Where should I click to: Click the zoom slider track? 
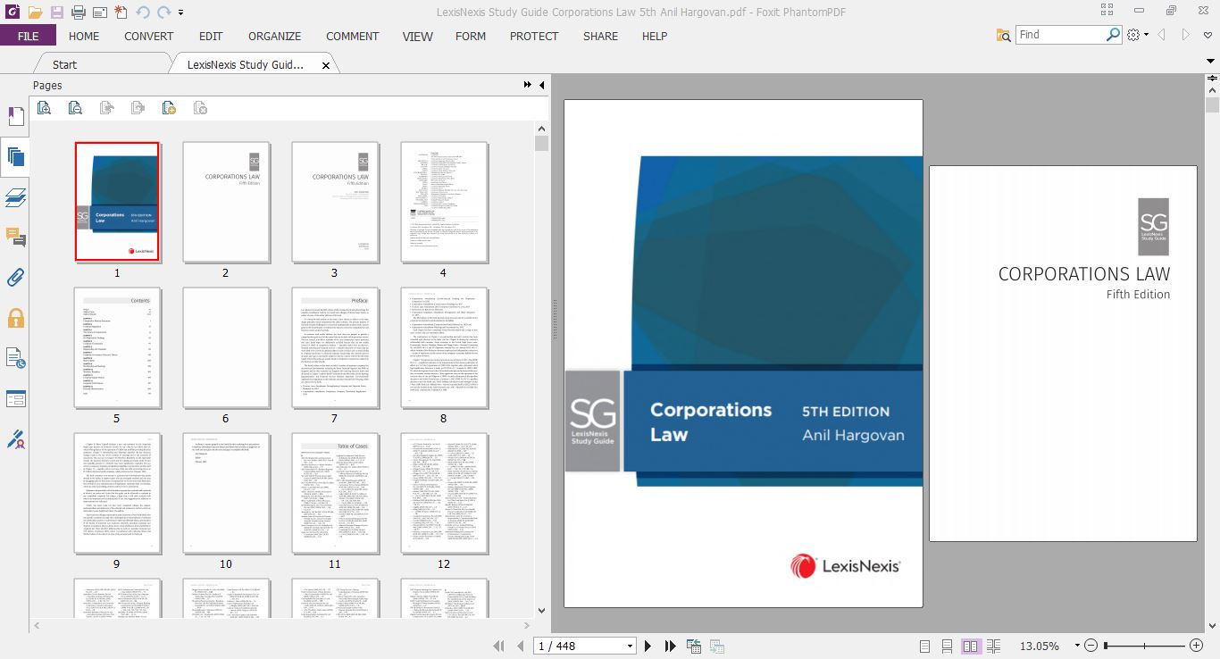1144,646
